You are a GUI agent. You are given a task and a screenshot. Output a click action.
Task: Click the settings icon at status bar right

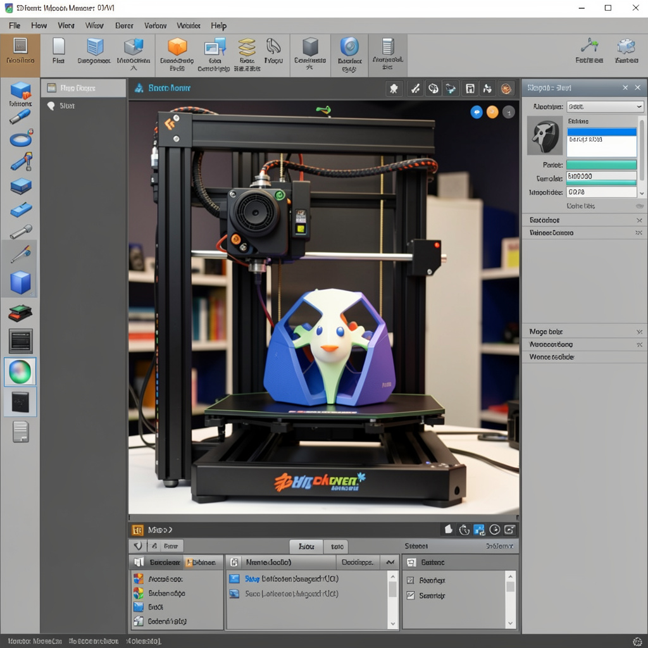click(x=638, y=640)
